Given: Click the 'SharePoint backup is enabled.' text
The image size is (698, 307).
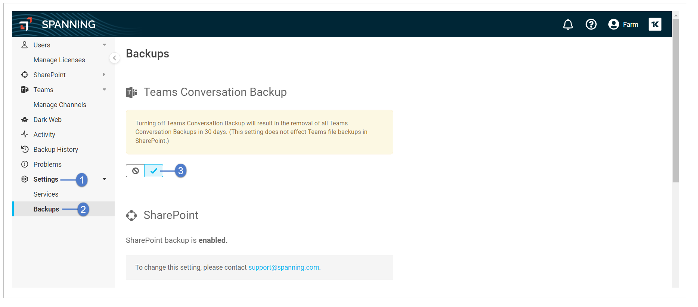Looking at the screenshot, I should (177, 240).
